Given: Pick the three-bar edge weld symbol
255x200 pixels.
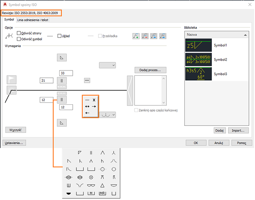Looking at the screenshot, I should pyautogui.click(x=69, y=185).
